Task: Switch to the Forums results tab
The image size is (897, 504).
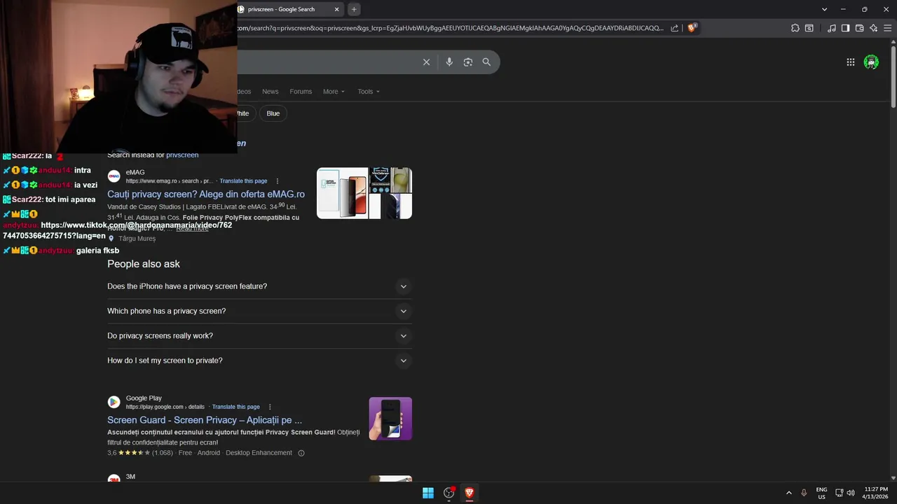Action: [x=301, y=92]
